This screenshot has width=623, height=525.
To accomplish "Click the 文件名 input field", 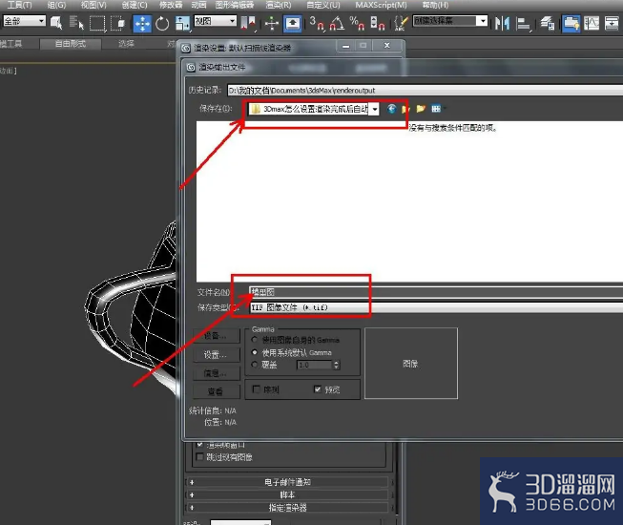I will pos(436,292).
